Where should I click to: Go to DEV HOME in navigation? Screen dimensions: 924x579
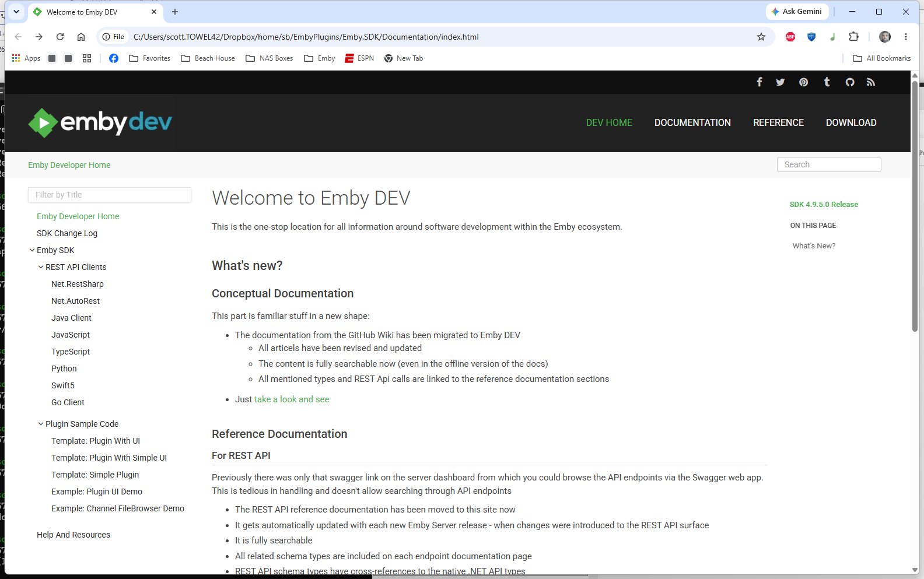(609, 122)
